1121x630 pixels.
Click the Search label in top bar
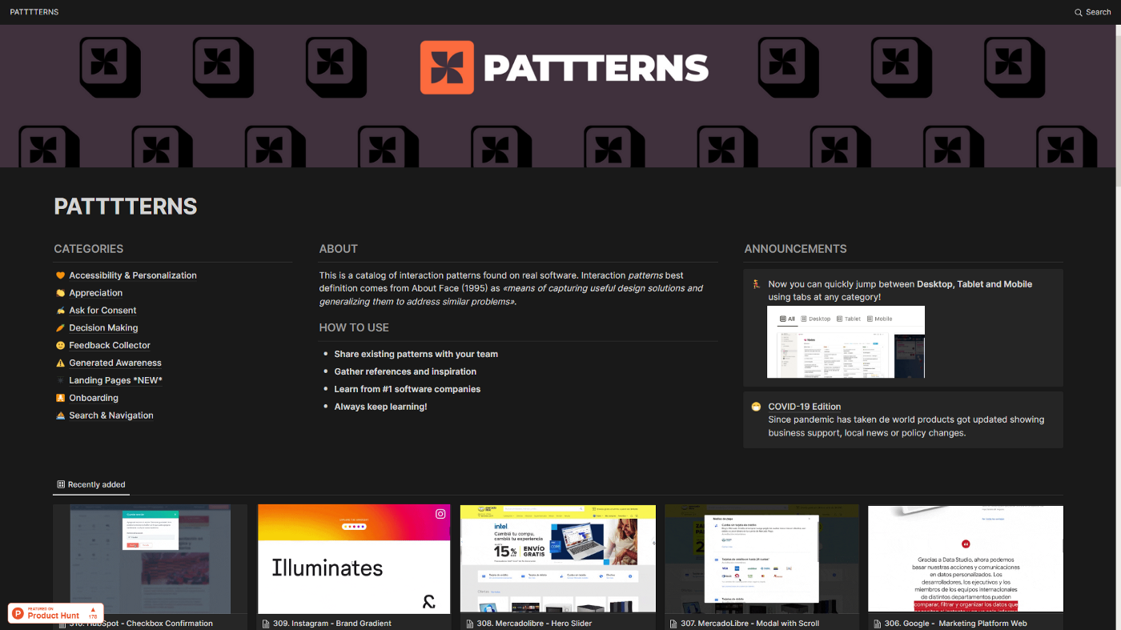pyautogui.click(x=1099, y=12)
